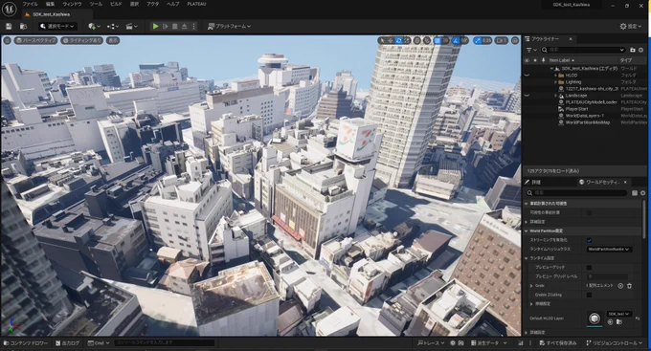Open the ライティングあり view mode dropdown
651x351 pixels.
[x=81, y=40]
